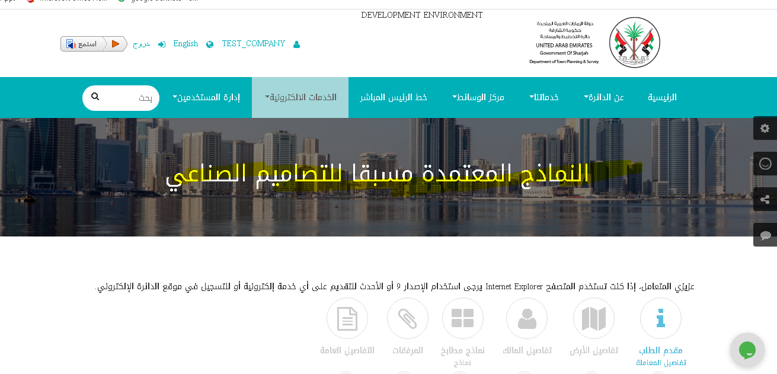Screen dimensions: 777x374
Task: Click the search magnifier icon
Action: (x=95, y=97)
